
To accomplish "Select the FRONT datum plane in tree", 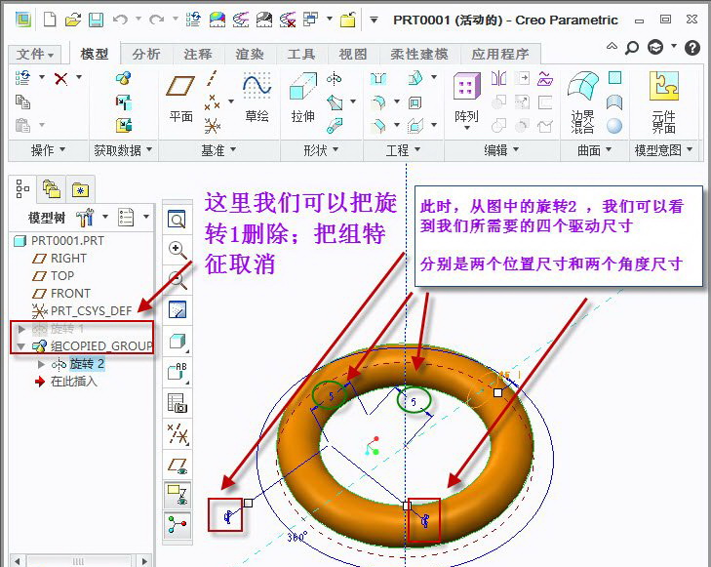I will click(61, 294).
